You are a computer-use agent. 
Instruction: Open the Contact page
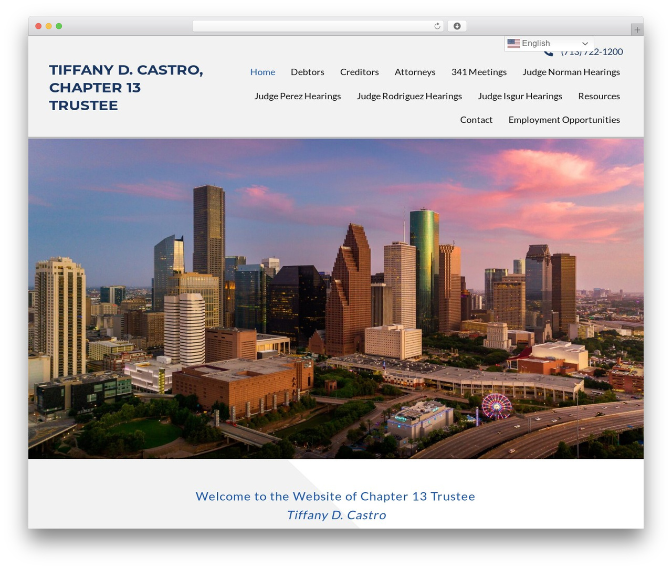tap(476, 120)
